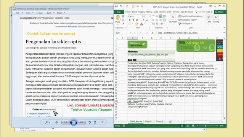Viewport: 244px width, 137px height.
Task: Click the Redo arrow in Excel toolbar
Action: pyautogui.click(x=127, y=6)
